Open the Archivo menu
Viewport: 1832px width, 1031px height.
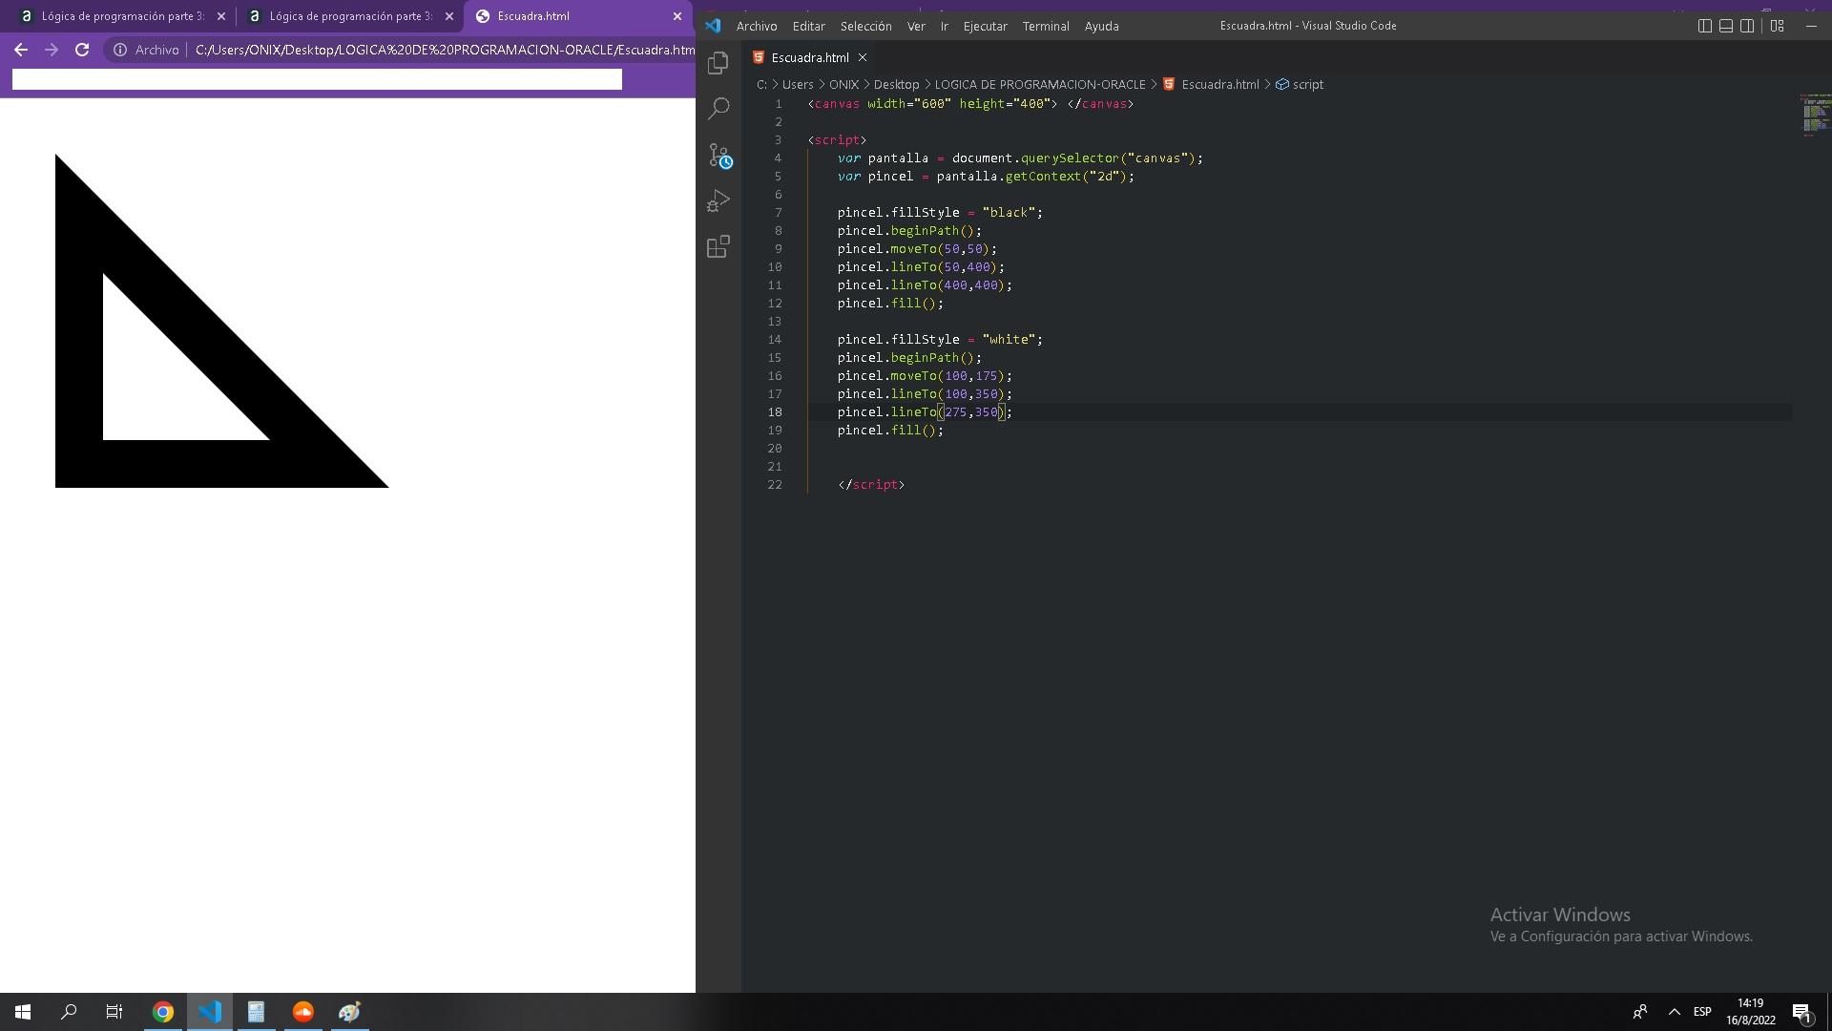757,26
